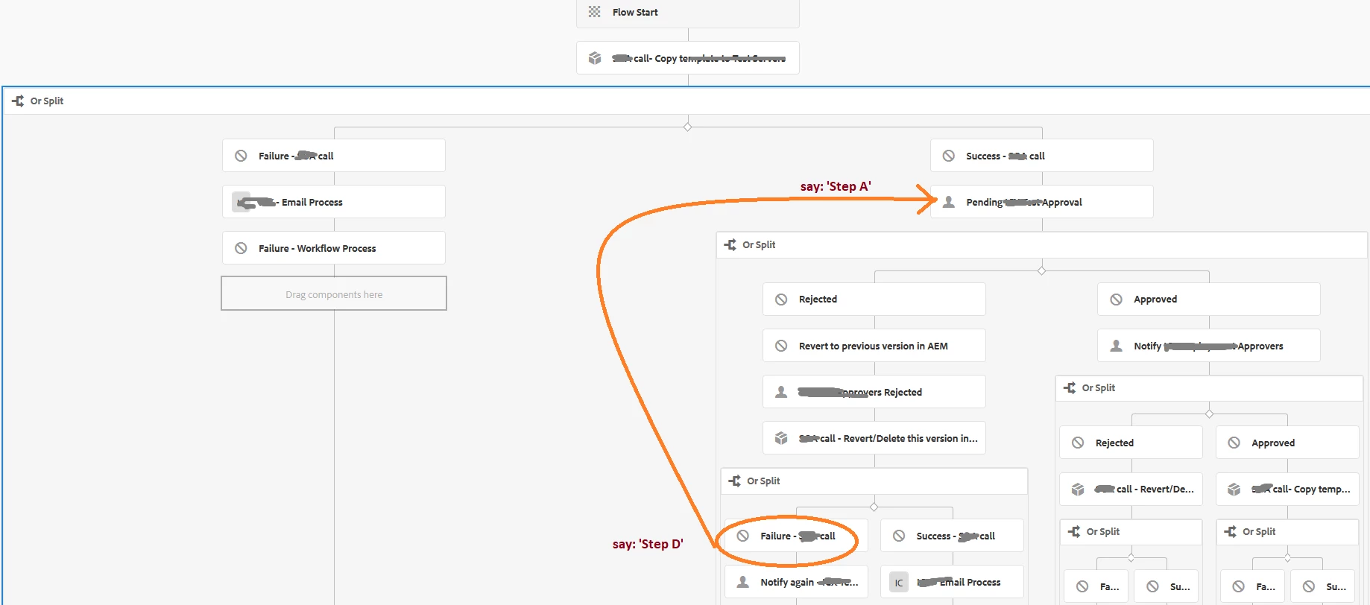Click the Or Split icon under call- Copy temp... step
The width and height of the screenshot is (1370, 605).
tap(1231, 531)
